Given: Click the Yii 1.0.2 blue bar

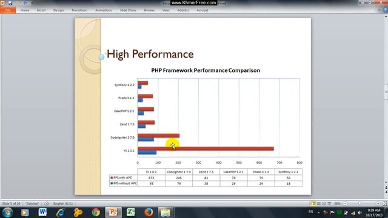Looking at the screenshot, I should point(147,153).
